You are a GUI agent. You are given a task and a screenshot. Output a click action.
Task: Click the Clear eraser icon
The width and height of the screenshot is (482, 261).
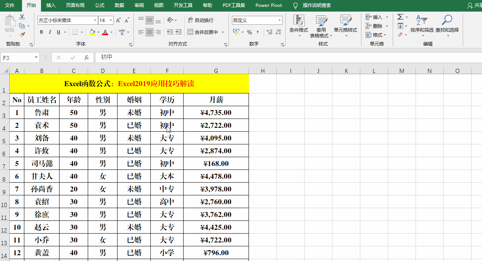tap(400, 34)
